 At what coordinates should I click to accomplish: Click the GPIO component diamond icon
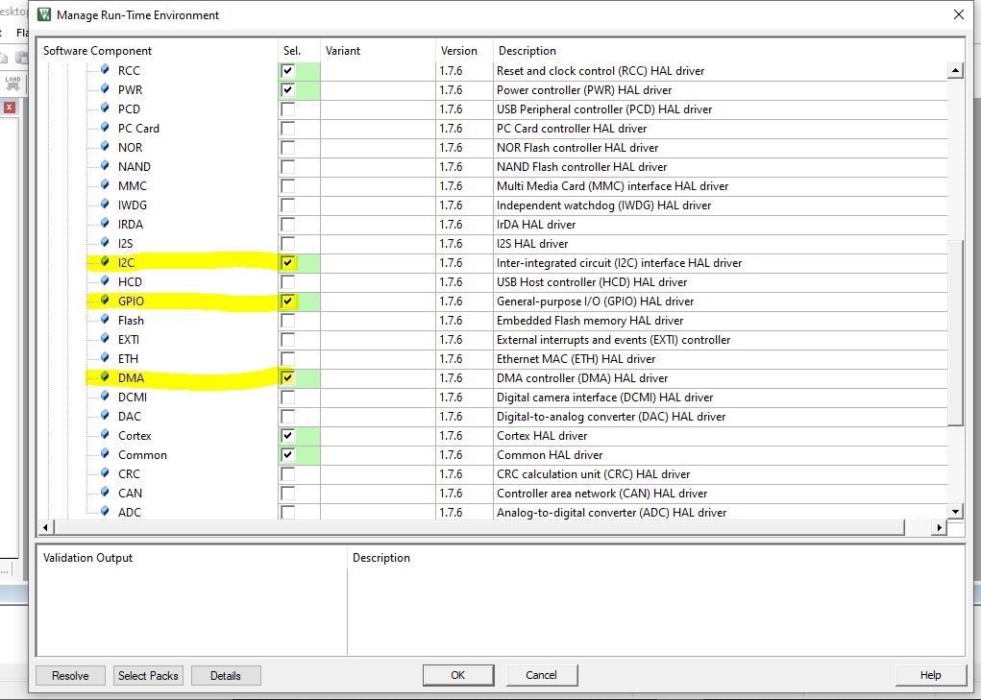(105, 301)
